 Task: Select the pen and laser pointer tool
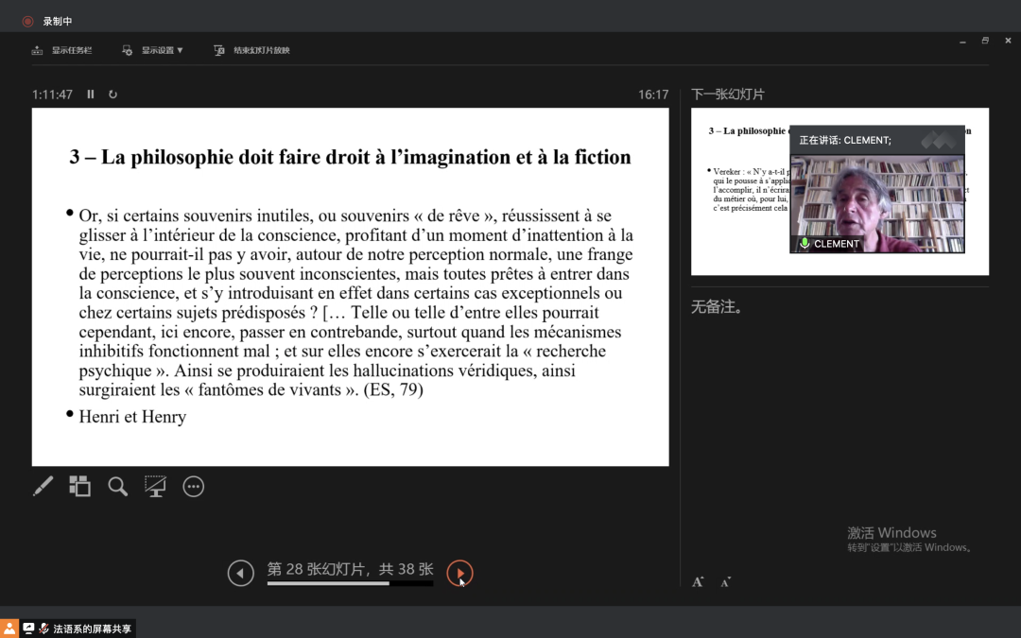click(43, 487)
